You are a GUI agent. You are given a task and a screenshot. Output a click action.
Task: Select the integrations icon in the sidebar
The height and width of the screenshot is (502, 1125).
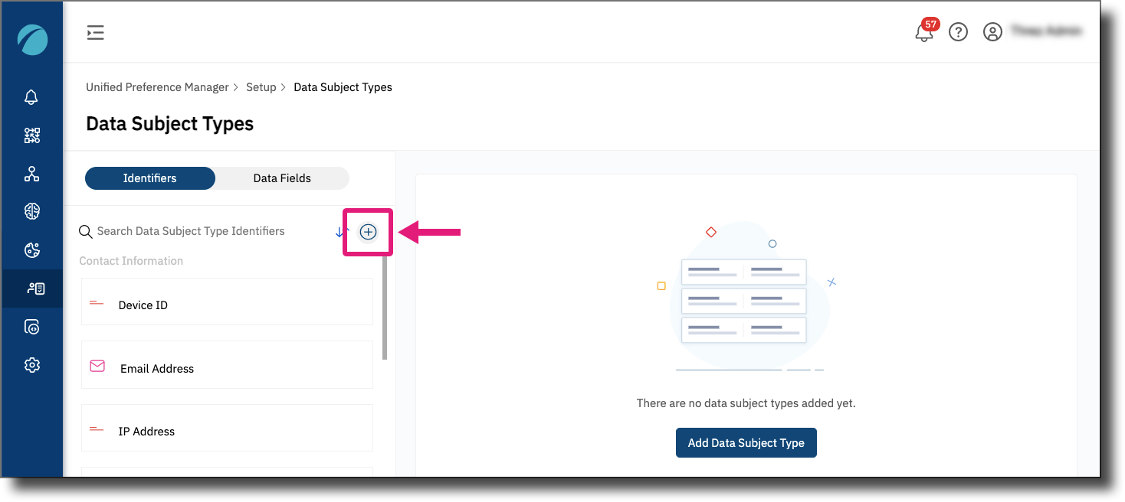click(x=31, y=135)
